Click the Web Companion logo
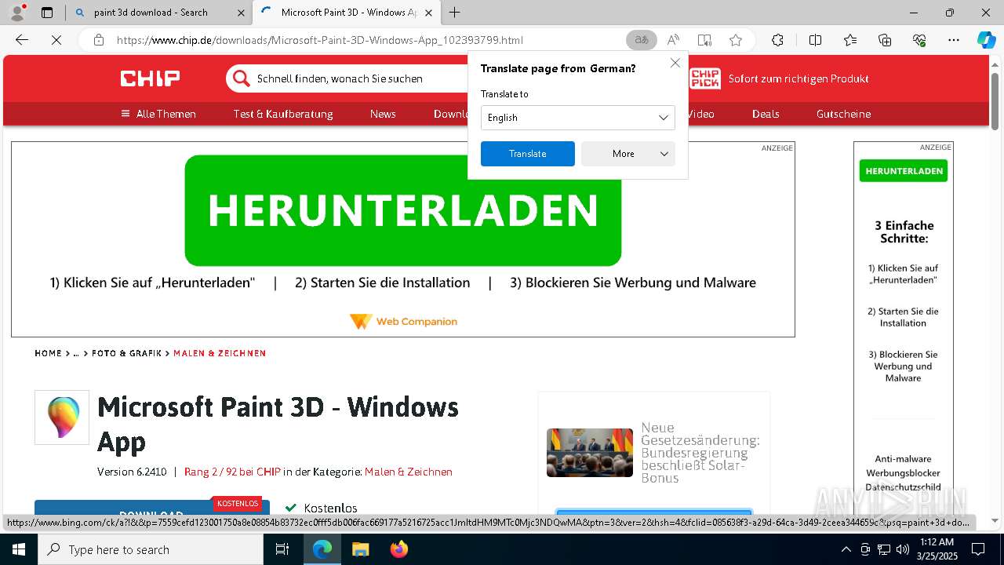Image resolution: width=1004 pixels, height=565 pixels. point(403,322)
